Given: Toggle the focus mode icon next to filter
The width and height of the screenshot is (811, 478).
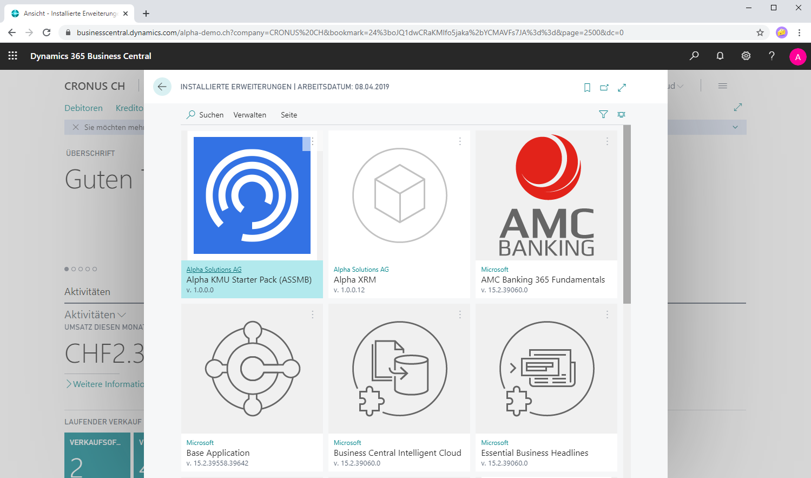Looking at the screenshot, I should pyautogui.click(x=621, y=114).
